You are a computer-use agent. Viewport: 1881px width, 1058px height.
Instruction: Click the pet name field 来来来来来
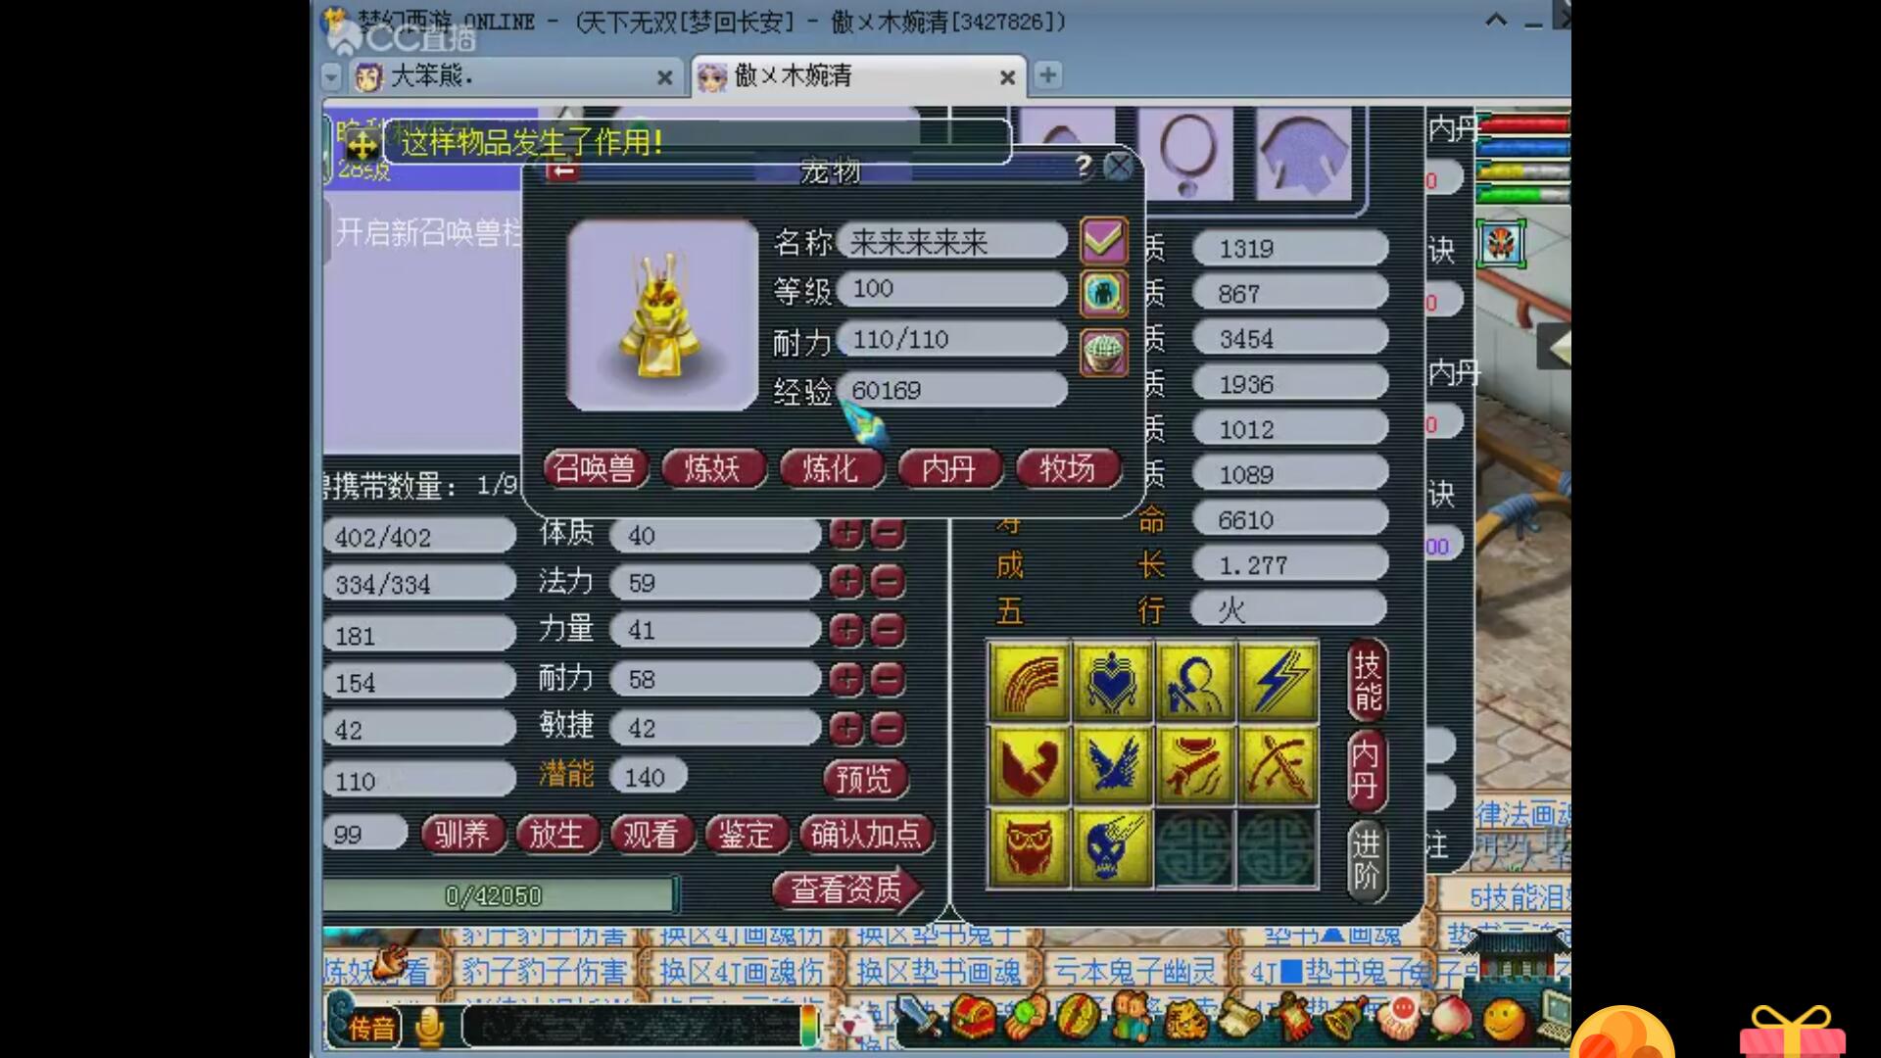[x=952, y=241]
